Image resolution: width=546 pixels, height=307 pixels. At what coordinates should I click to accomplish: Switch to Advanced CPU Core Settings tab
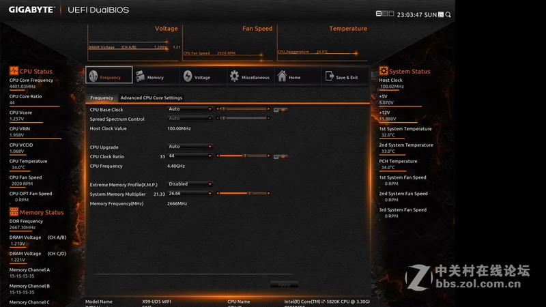pos(151,98)
